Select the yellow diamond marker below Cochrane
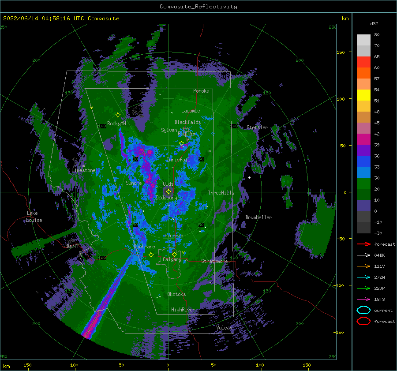The image size is (397, 371). (x=151, y=255)
